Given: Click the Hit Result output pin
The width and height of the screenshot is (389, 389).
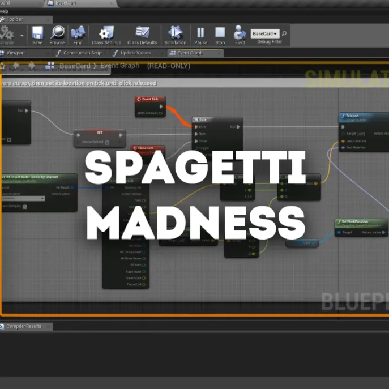Looking at the screenshot, I should (x=72, y=187).
